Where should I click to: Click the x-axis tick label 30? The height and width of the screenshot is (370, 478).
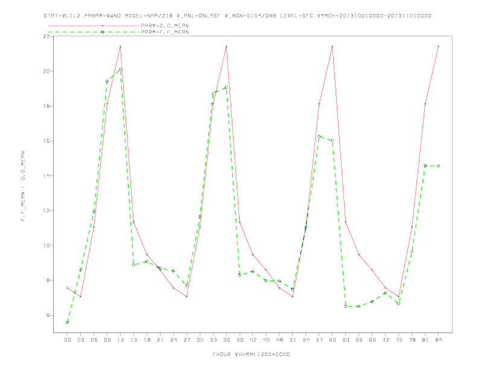[x=200, y=340]
